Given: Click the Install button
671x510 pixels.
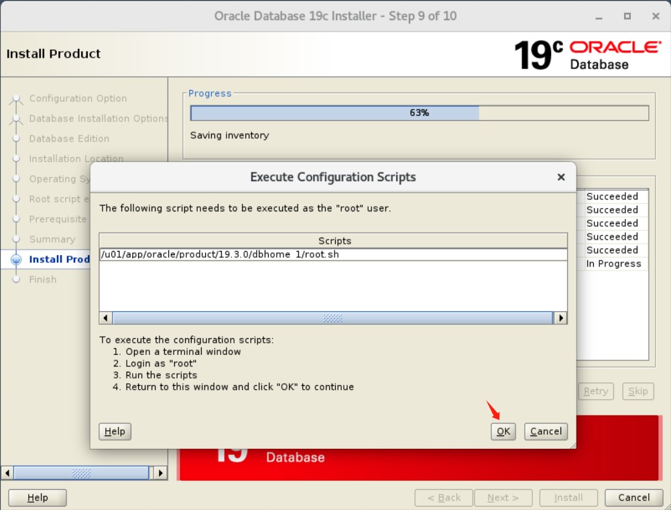Looking at the screenshot, I should (x=568, y=497).
